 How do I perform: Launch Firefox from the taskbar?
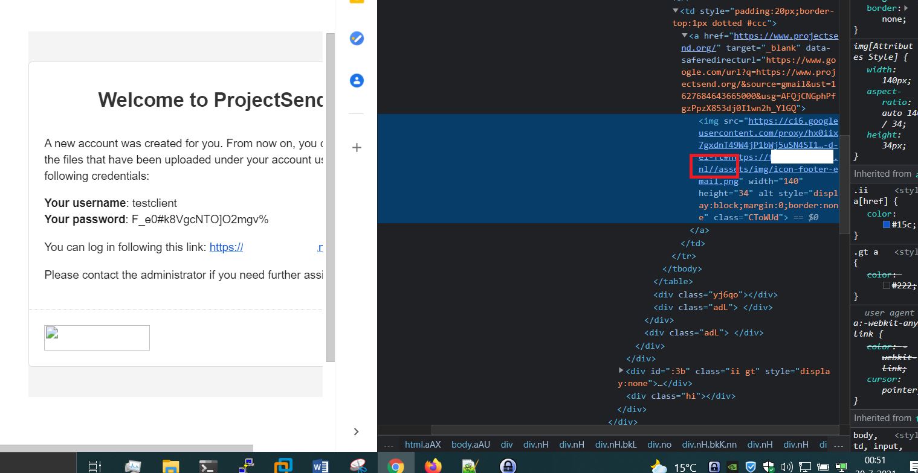[433, 465]
